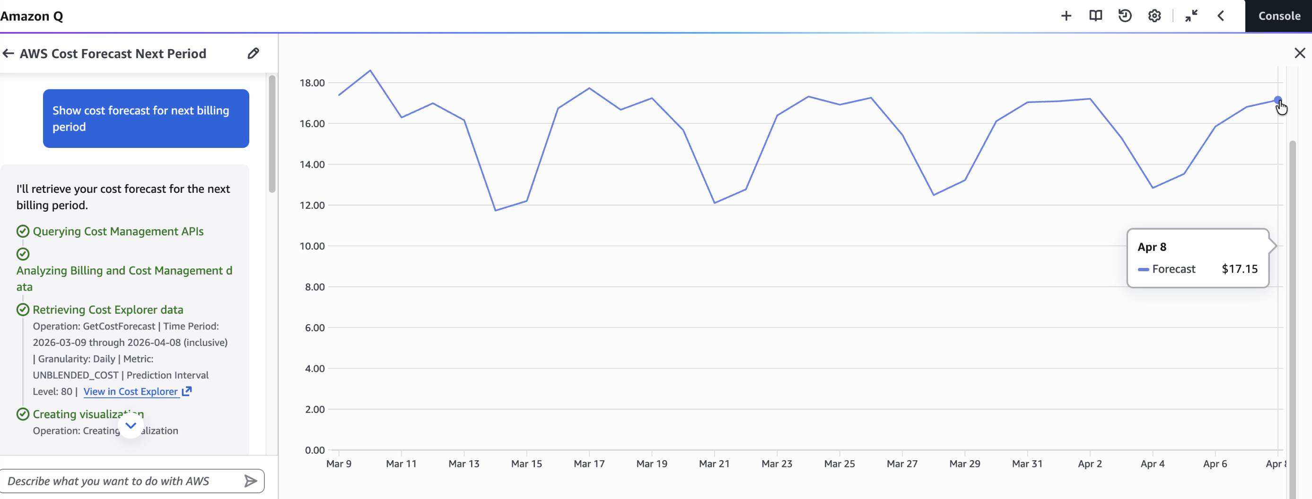The image size is (1312, 499).
Task: Edit conversation title with pencil icon
Action: (253, 53)
